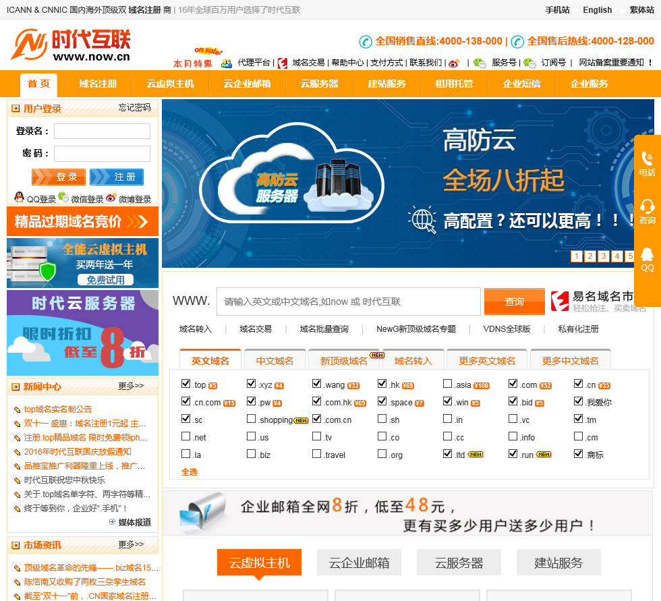Uncheck the .com domain checkbox
Viewport: 661px width, 601px height.
pyautogui.click(x=513, y=383)
